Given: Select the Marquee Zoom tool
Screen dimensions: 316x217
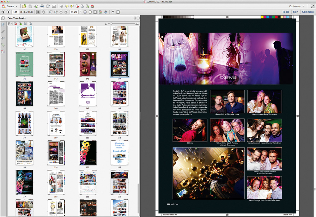Looking at the screenshot, I should (51, 12).
